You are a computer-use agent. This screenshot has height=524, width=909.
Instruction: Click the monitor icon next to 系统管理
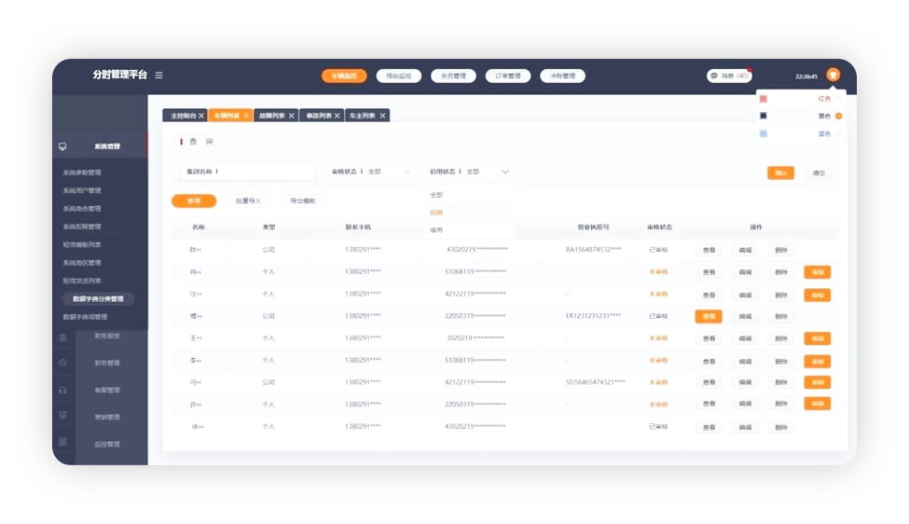(x=62, y=146)
